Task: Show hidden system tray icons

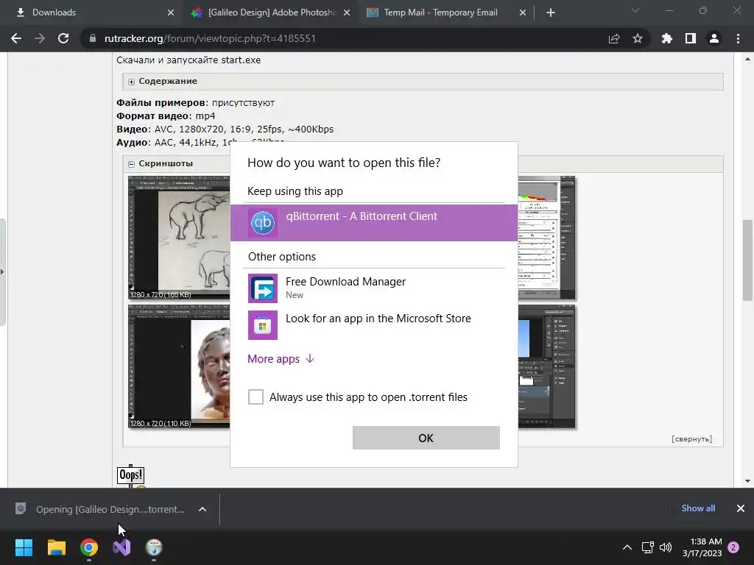Action: click(x=627, y=547)
